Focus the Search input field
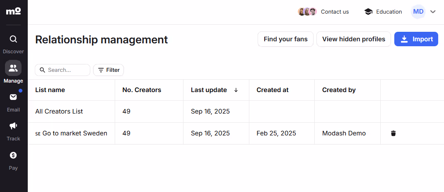The width and height of the screenshot is (444, 192). [x=66, y=70]
